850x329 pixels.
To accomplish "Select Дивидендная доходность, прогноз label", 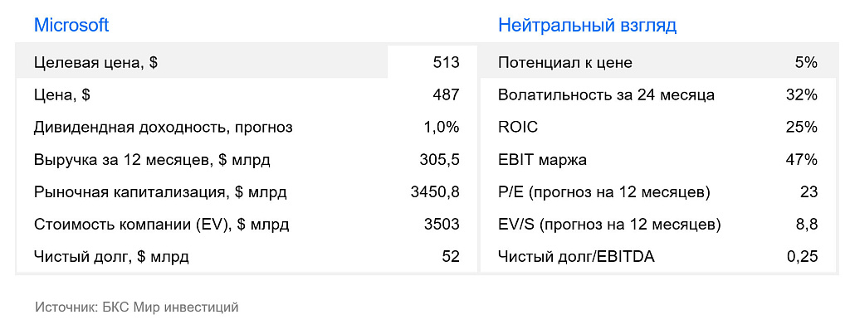I will coord(164,128).
